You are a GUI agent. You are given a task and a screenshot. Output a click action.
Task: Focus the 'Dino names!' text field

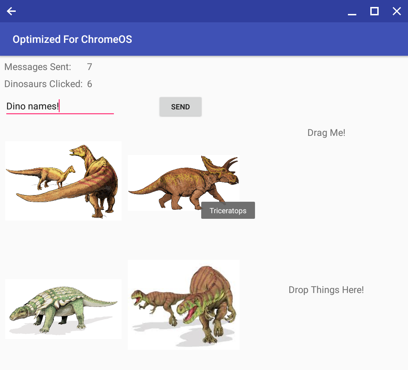point(60,106)
